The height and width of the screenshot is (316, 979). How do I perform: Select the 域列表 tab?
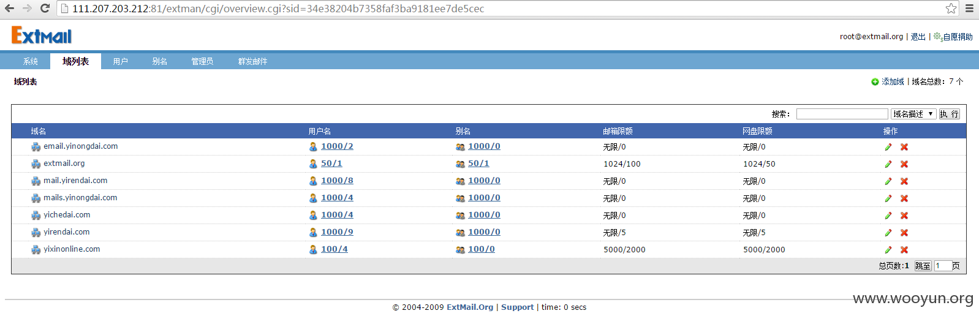tap(75, 61)
